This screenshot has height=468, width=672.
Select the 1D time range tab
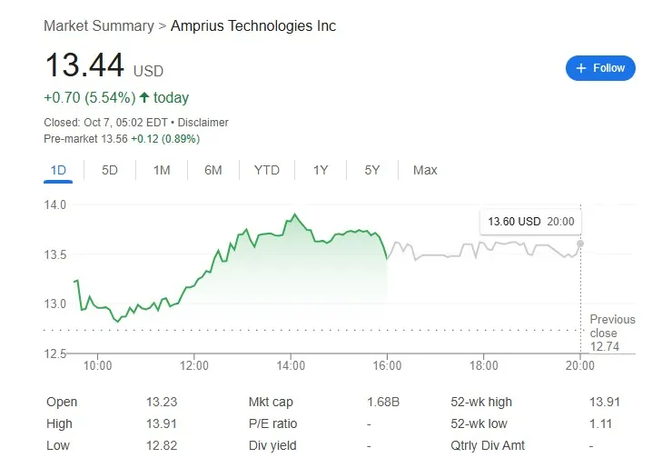pyautogui.click(x=58, y=170)
